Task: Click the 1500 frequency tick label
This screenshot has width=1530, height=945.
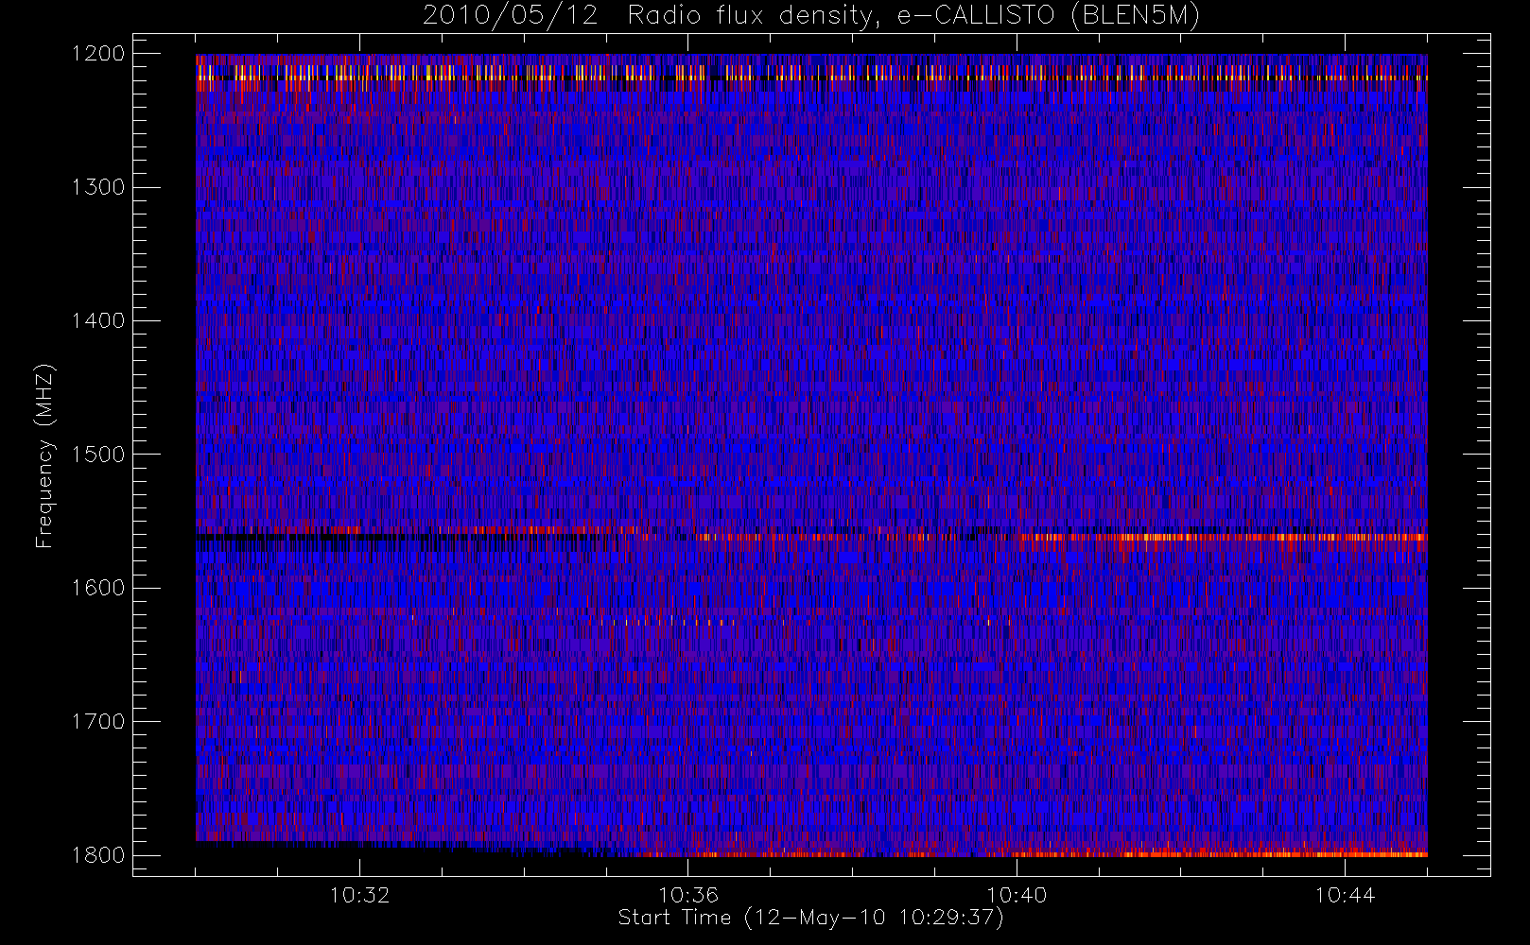Action: 98,455
